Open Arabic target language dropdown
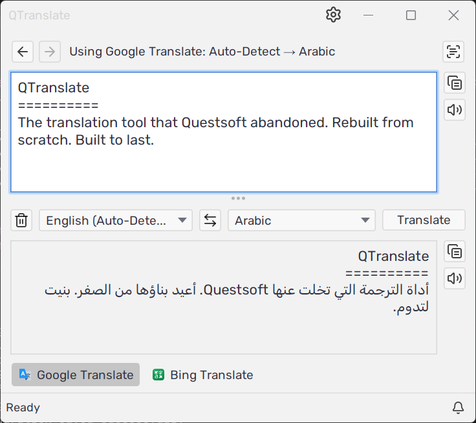Screen dimensions: 476x423 tap(301, 220)
